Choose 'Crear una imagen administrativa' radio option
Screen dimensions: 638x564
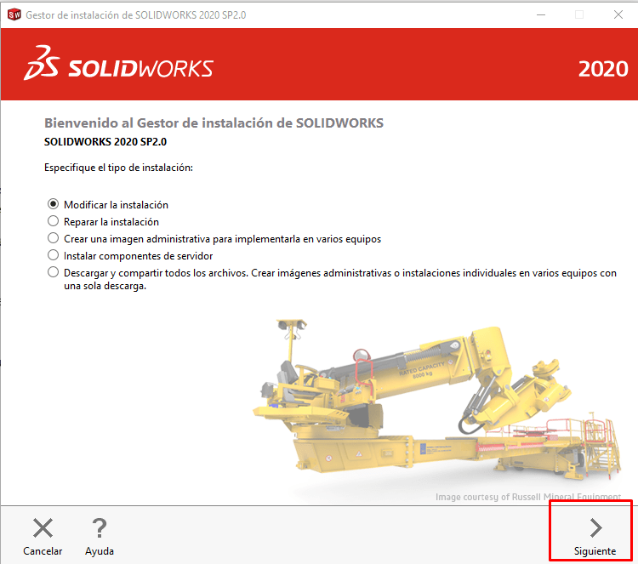click(x=53, y=238)
